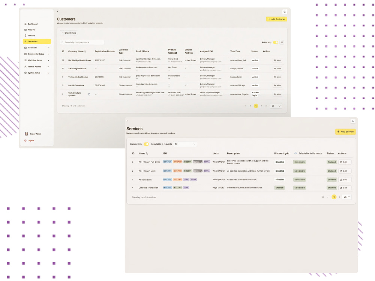Go to the previous page of customers
The width and height of the screenshot is (375, 281).
[250, 106]
